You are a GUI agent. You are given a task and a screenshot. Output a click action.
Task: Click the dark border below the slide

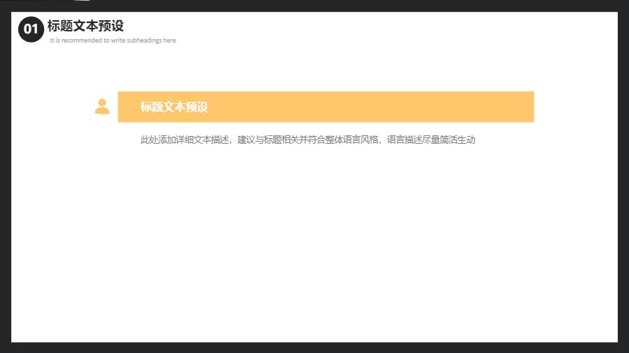click(x=314, y=347)
